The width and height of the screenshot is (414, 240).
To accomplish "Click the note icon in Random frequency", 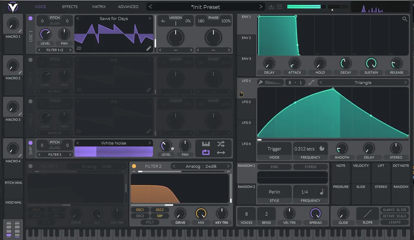I will point(321,192).
